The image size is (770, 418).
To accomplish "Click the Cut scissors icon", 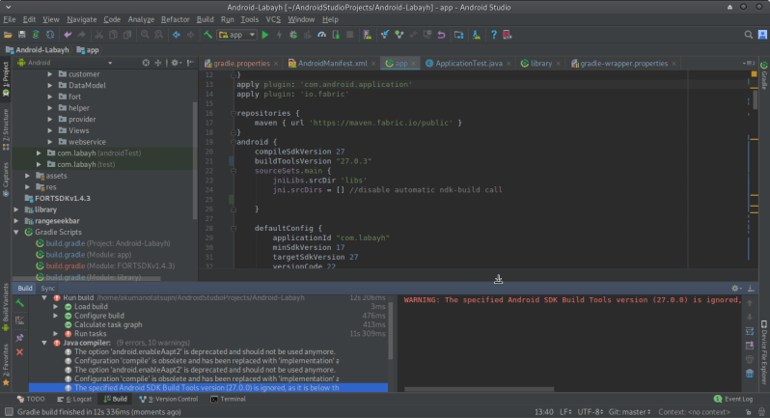I will click(98, 35).
